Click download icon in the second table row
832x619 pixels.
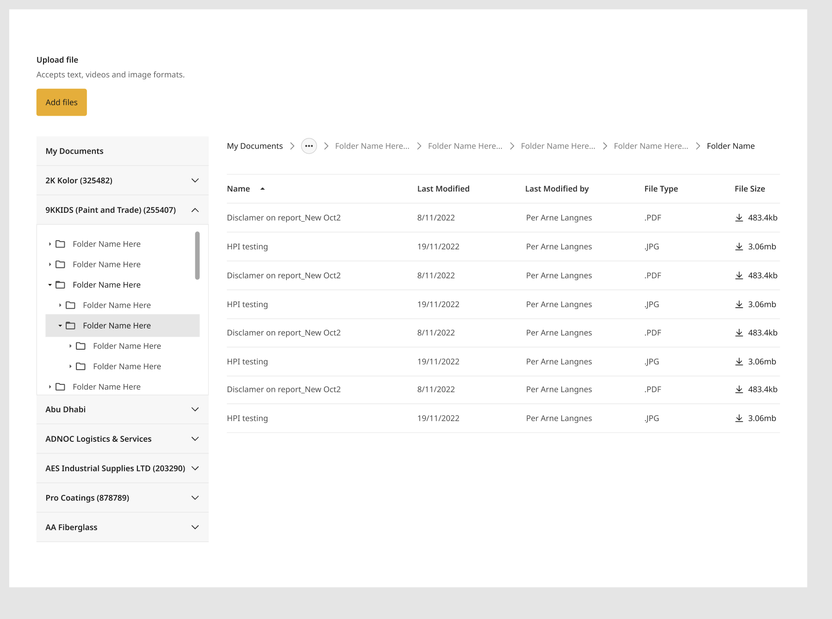739,247
